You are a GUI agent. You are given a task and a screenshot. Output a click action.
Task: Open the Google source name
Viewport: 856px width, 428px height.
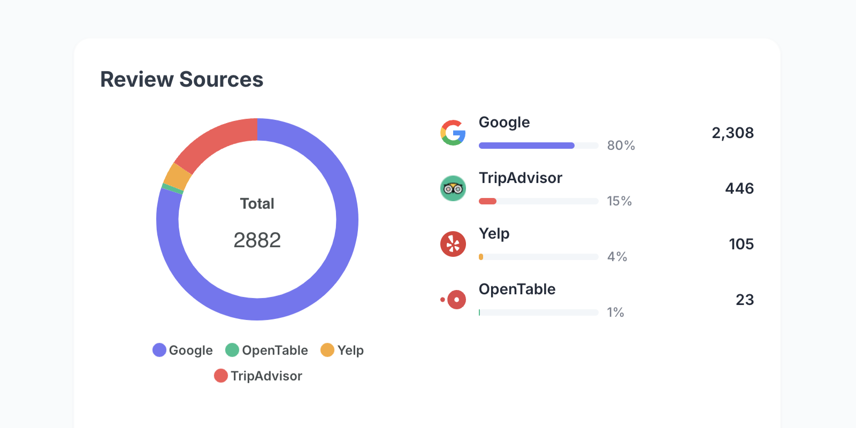[x=504, y=123]
